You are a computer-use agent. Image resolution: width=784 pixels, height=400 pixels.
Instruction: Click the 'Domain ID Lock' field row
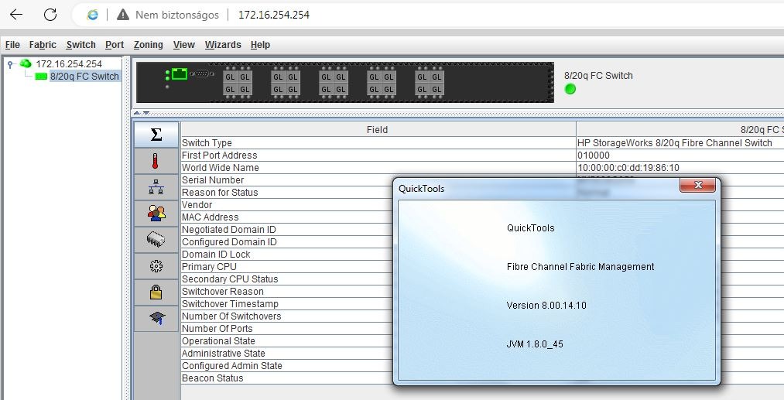287,254
